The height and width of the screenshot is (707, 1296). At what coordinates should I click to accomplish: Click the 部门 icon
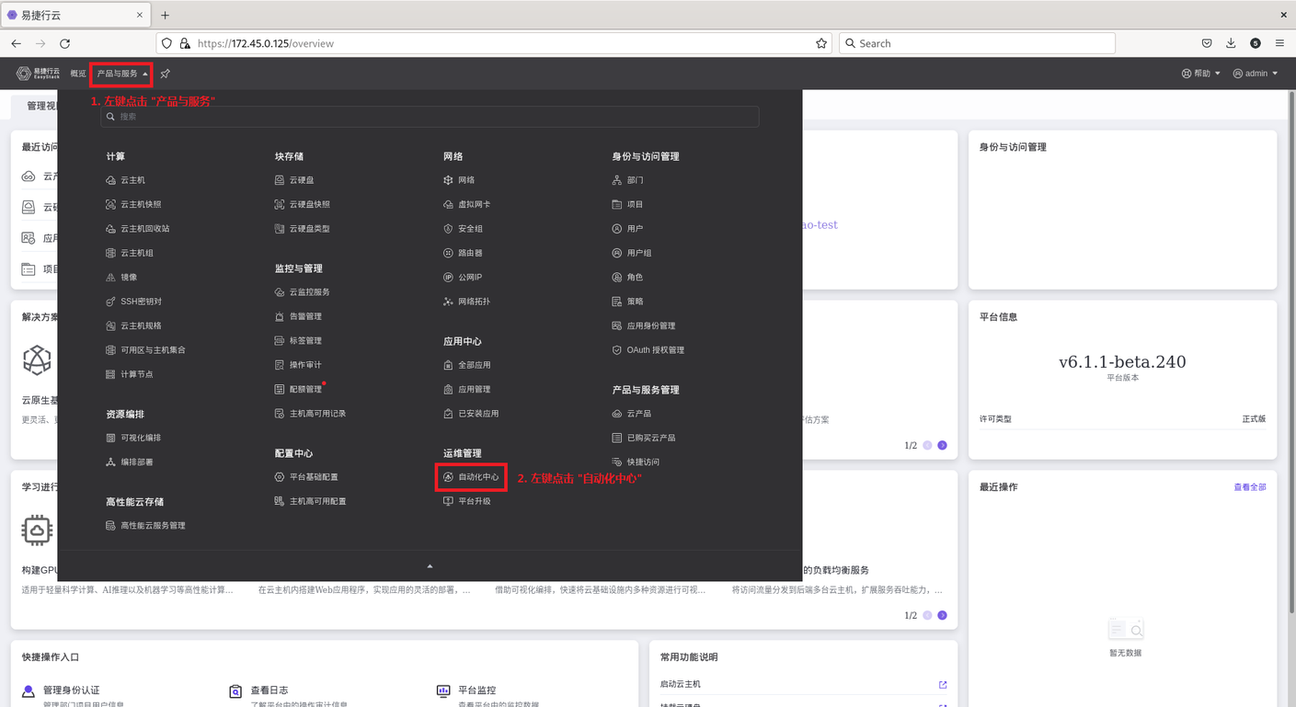click(x=617, y=180)
